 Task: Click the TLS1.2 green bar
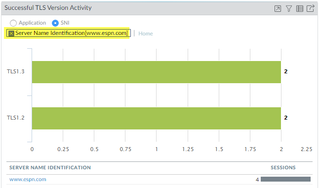pos(156,118)
